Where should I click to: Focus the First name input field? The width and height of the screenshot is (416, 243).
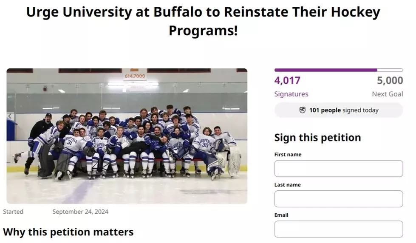coord(339,169)
